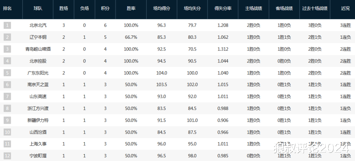
Task: Click rank badge 2 beside 辽宁本钢
Action: pyautogui.click(x=7, y=37)
